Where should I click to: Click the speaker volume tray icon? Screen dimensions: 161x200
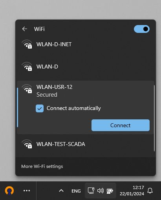pyautogui.click(x=101, y=191)
